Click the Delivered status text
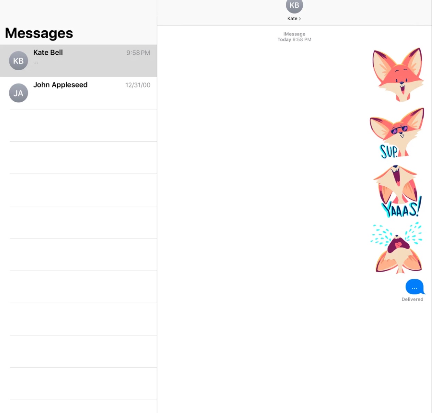 (x=412, y=299)
